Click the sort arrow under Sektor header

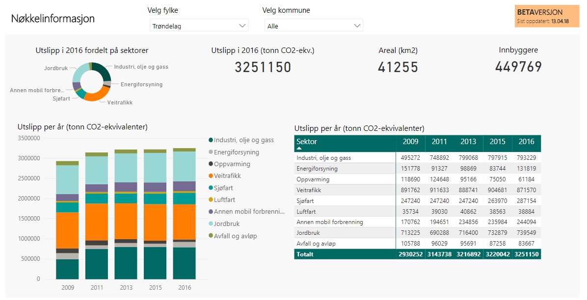[299, 149]
